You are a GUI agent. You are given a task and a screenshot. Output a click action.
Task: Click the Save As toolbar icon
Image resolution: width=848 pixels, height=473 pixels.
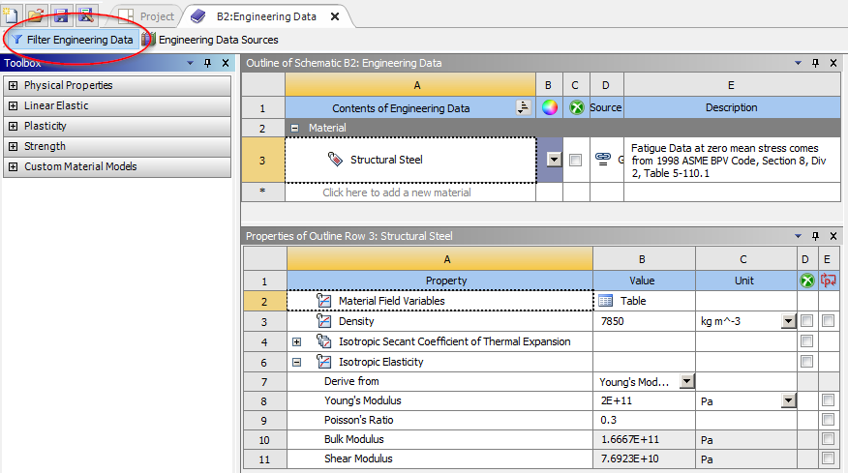(85, 15)
